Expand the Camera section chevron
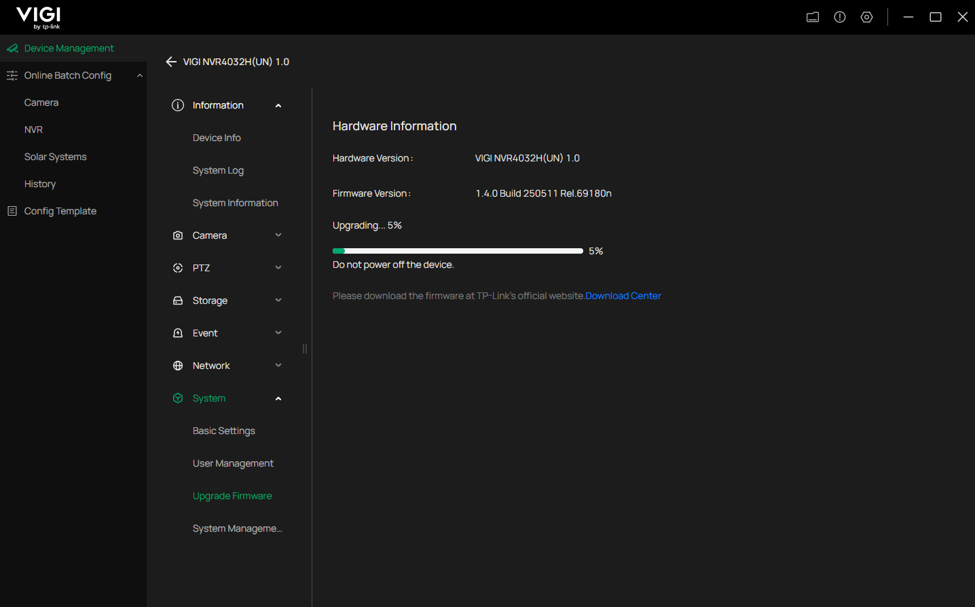Image resolution: width=975 pixels, height=607 pixels. click(x=278, y=235)
